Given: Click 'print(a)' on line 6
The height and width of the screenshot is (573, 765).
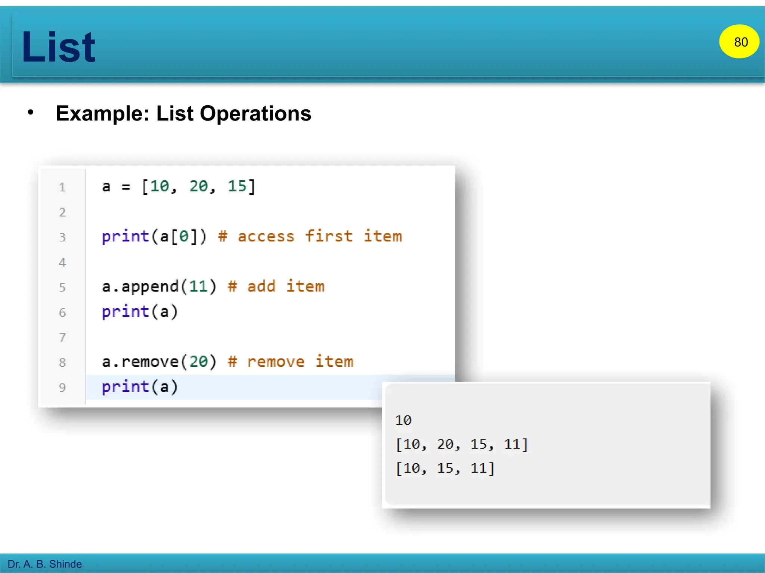Looking at the screenshot, I should [x=140, y=311].
